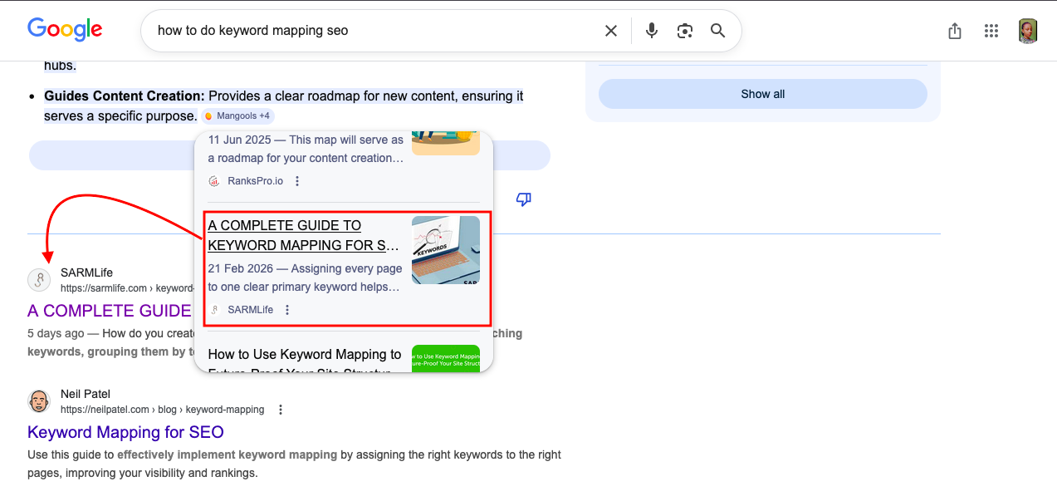The height and width of the screenshot is (501, 1057).
Task: Open your Google account profile picture
Action: pos(1027,30)
